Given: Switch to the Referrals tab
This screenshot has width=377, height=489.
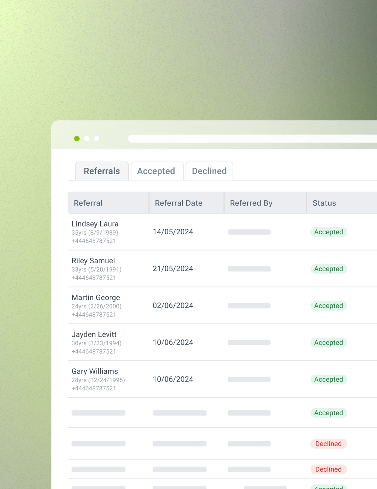Looking at the screenshot, I should (x=102, y=171).
